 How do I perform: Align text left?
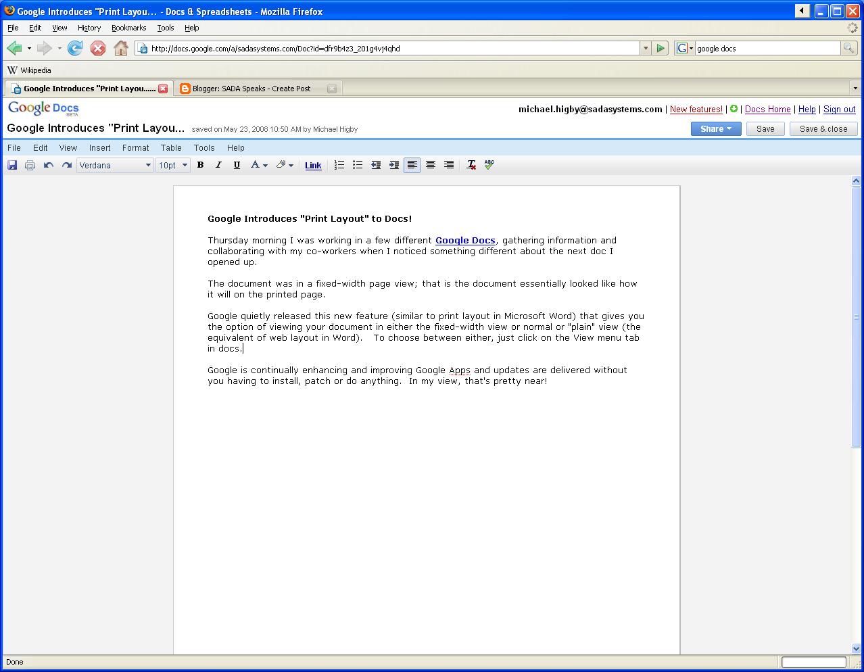412,165
